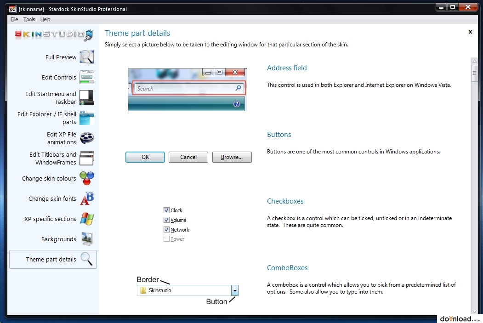
Task: Open the ComboBoxes heading link
Action: tap(287, 267)
